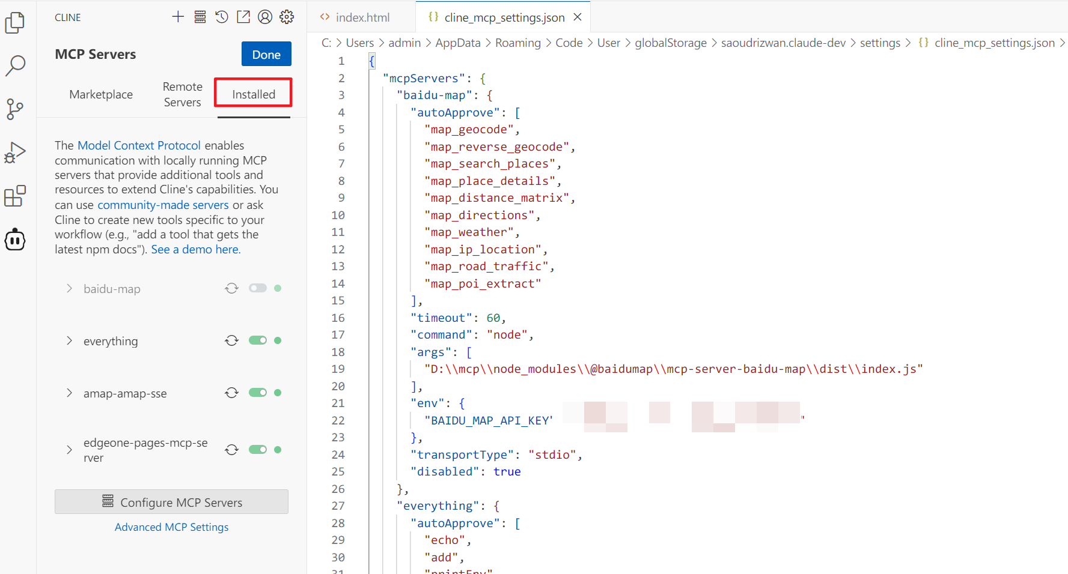
Task: Open the Model Context Protocol link
Action: pos(139,145)
